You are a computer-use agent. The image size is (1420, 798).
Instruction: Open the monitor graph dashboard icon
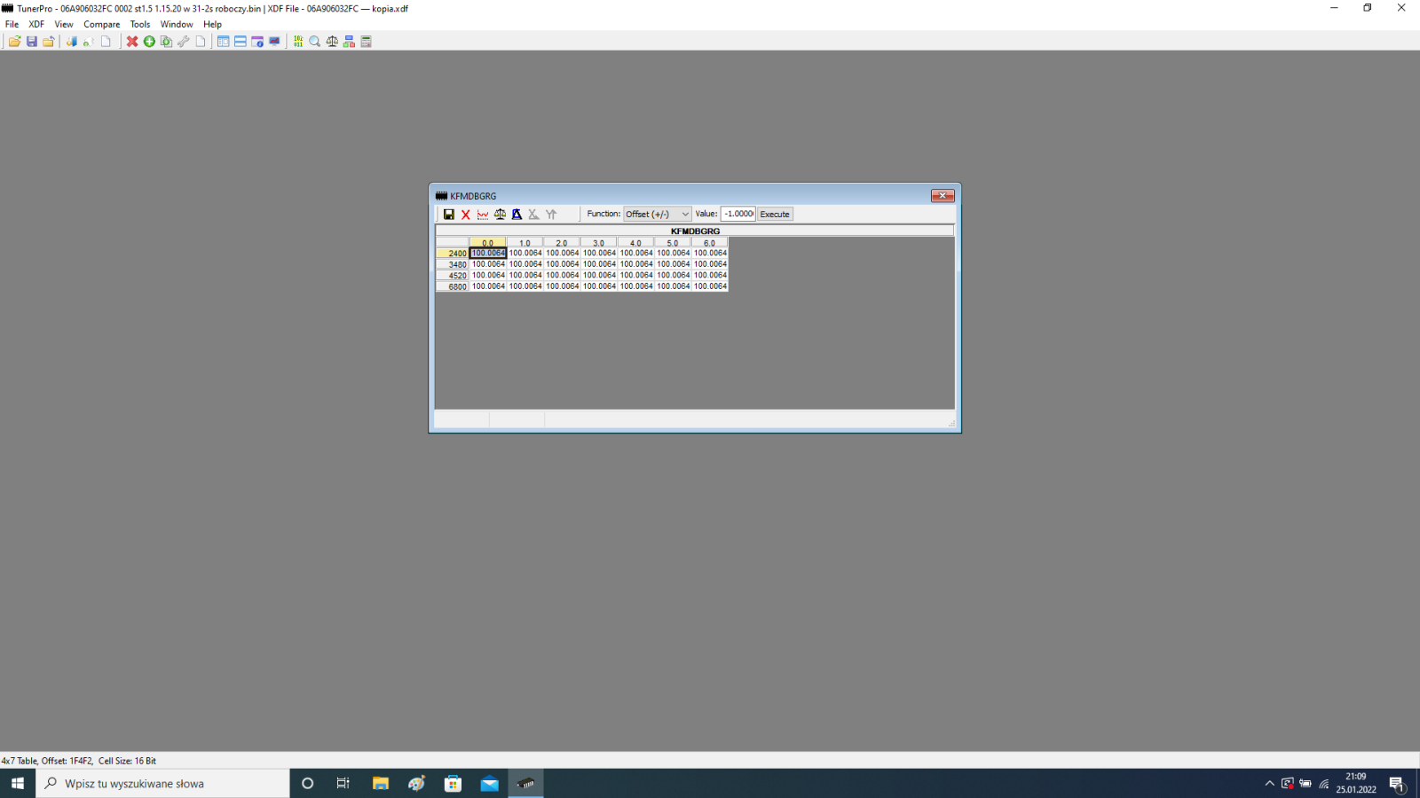tap(274, 42)
